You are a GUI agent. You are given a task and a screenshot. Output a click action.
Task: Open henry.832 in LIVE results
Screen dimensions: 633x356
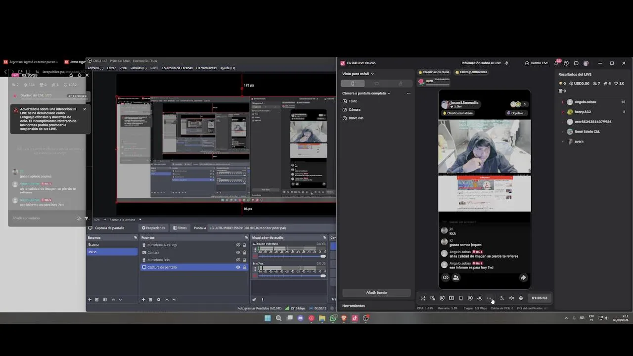pos(583,112)
